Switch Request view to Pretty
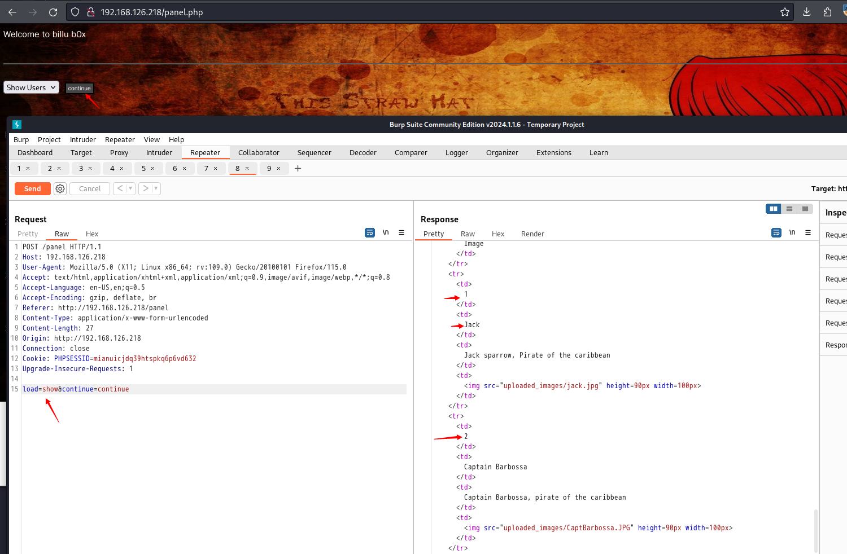 pyautogui.click(x=28, y=234)
